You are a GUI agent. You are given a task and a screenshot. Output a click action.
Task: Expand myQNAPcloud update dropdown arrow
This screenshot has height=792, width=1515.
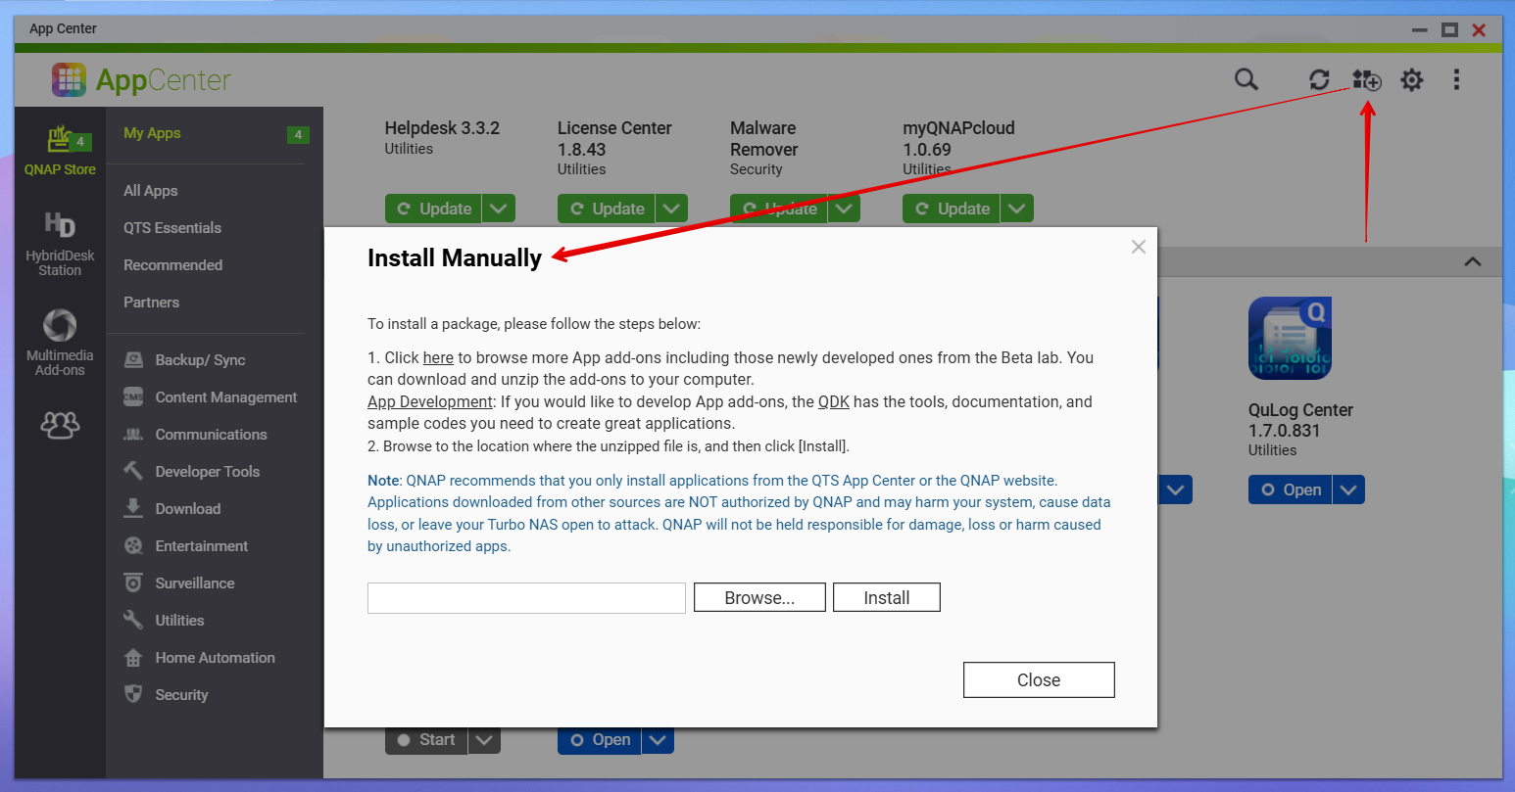(x=1017, y=209)
